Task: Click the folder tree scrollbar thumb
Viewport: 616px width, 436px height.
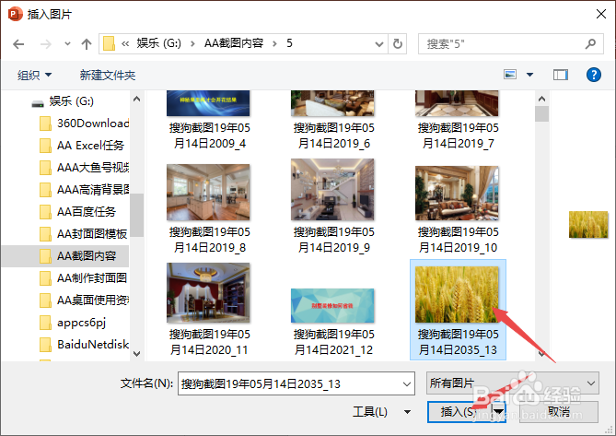Action: tap(136, 216)
